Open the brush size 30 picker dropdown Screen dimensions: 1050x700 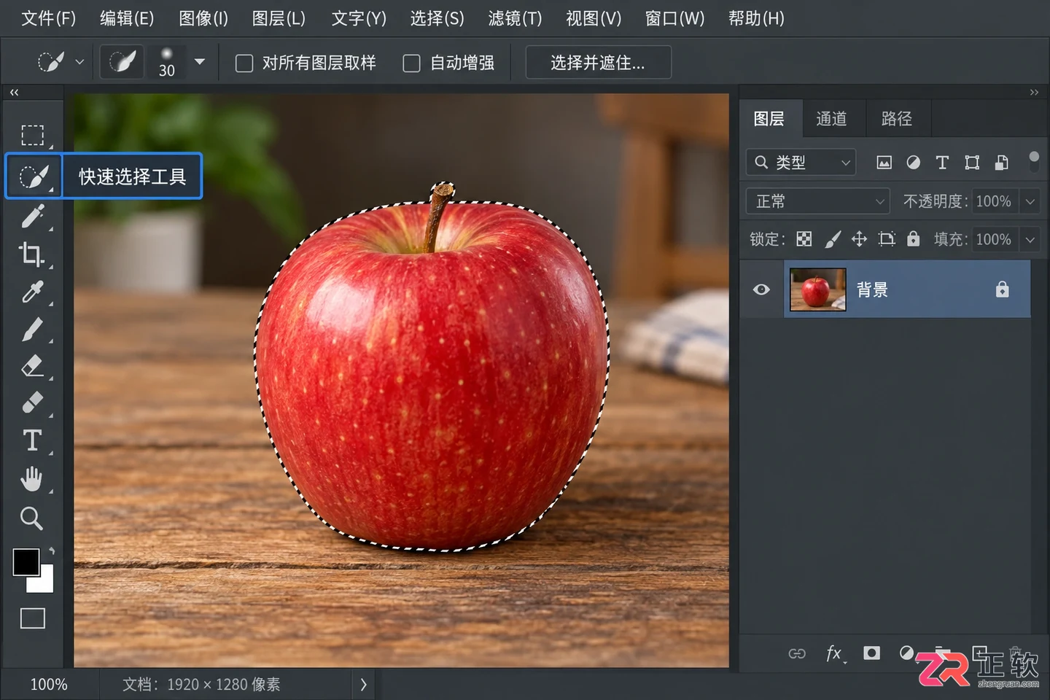199,62
